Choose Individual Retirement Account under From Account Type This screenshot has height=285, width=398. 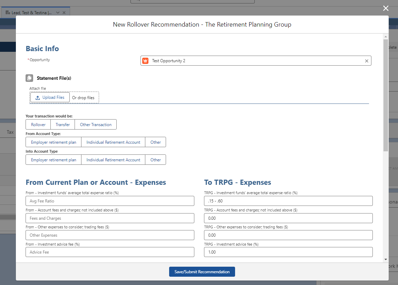click(x=113, y=142)
